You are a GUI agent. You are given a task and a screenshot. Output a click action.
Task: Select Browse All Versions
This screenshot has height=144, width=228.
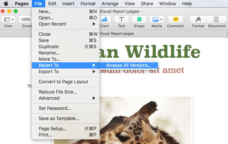[129, 65]
